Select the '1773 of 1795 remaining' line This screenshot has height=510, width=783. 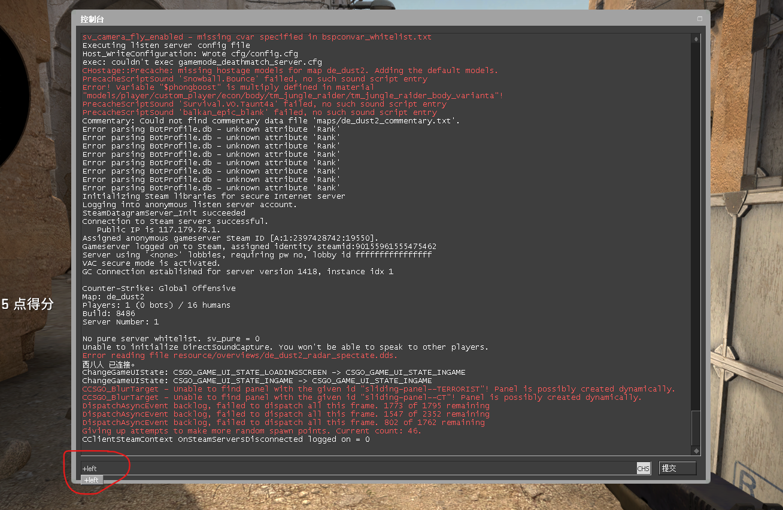coord(286,406)
